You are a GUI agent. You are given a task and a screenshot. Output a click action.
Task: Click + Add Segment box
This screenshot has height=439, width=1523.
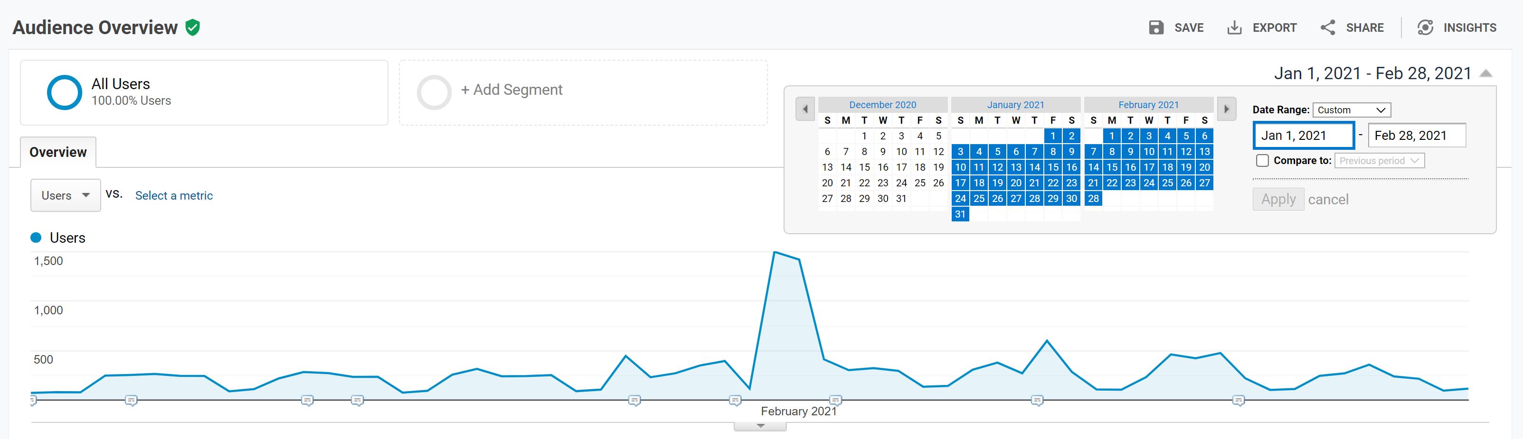click(x=584, y=92)
